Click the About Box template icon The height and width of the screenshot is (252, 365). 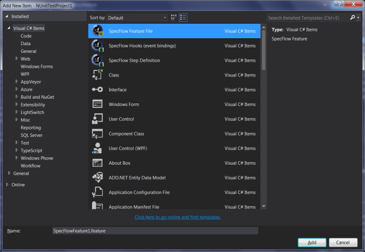[x=98, y=162]
